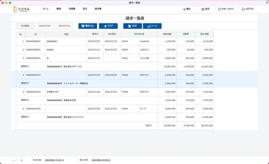
Task: Select row 4 with ID N0000000337
Action: [33, 75]
